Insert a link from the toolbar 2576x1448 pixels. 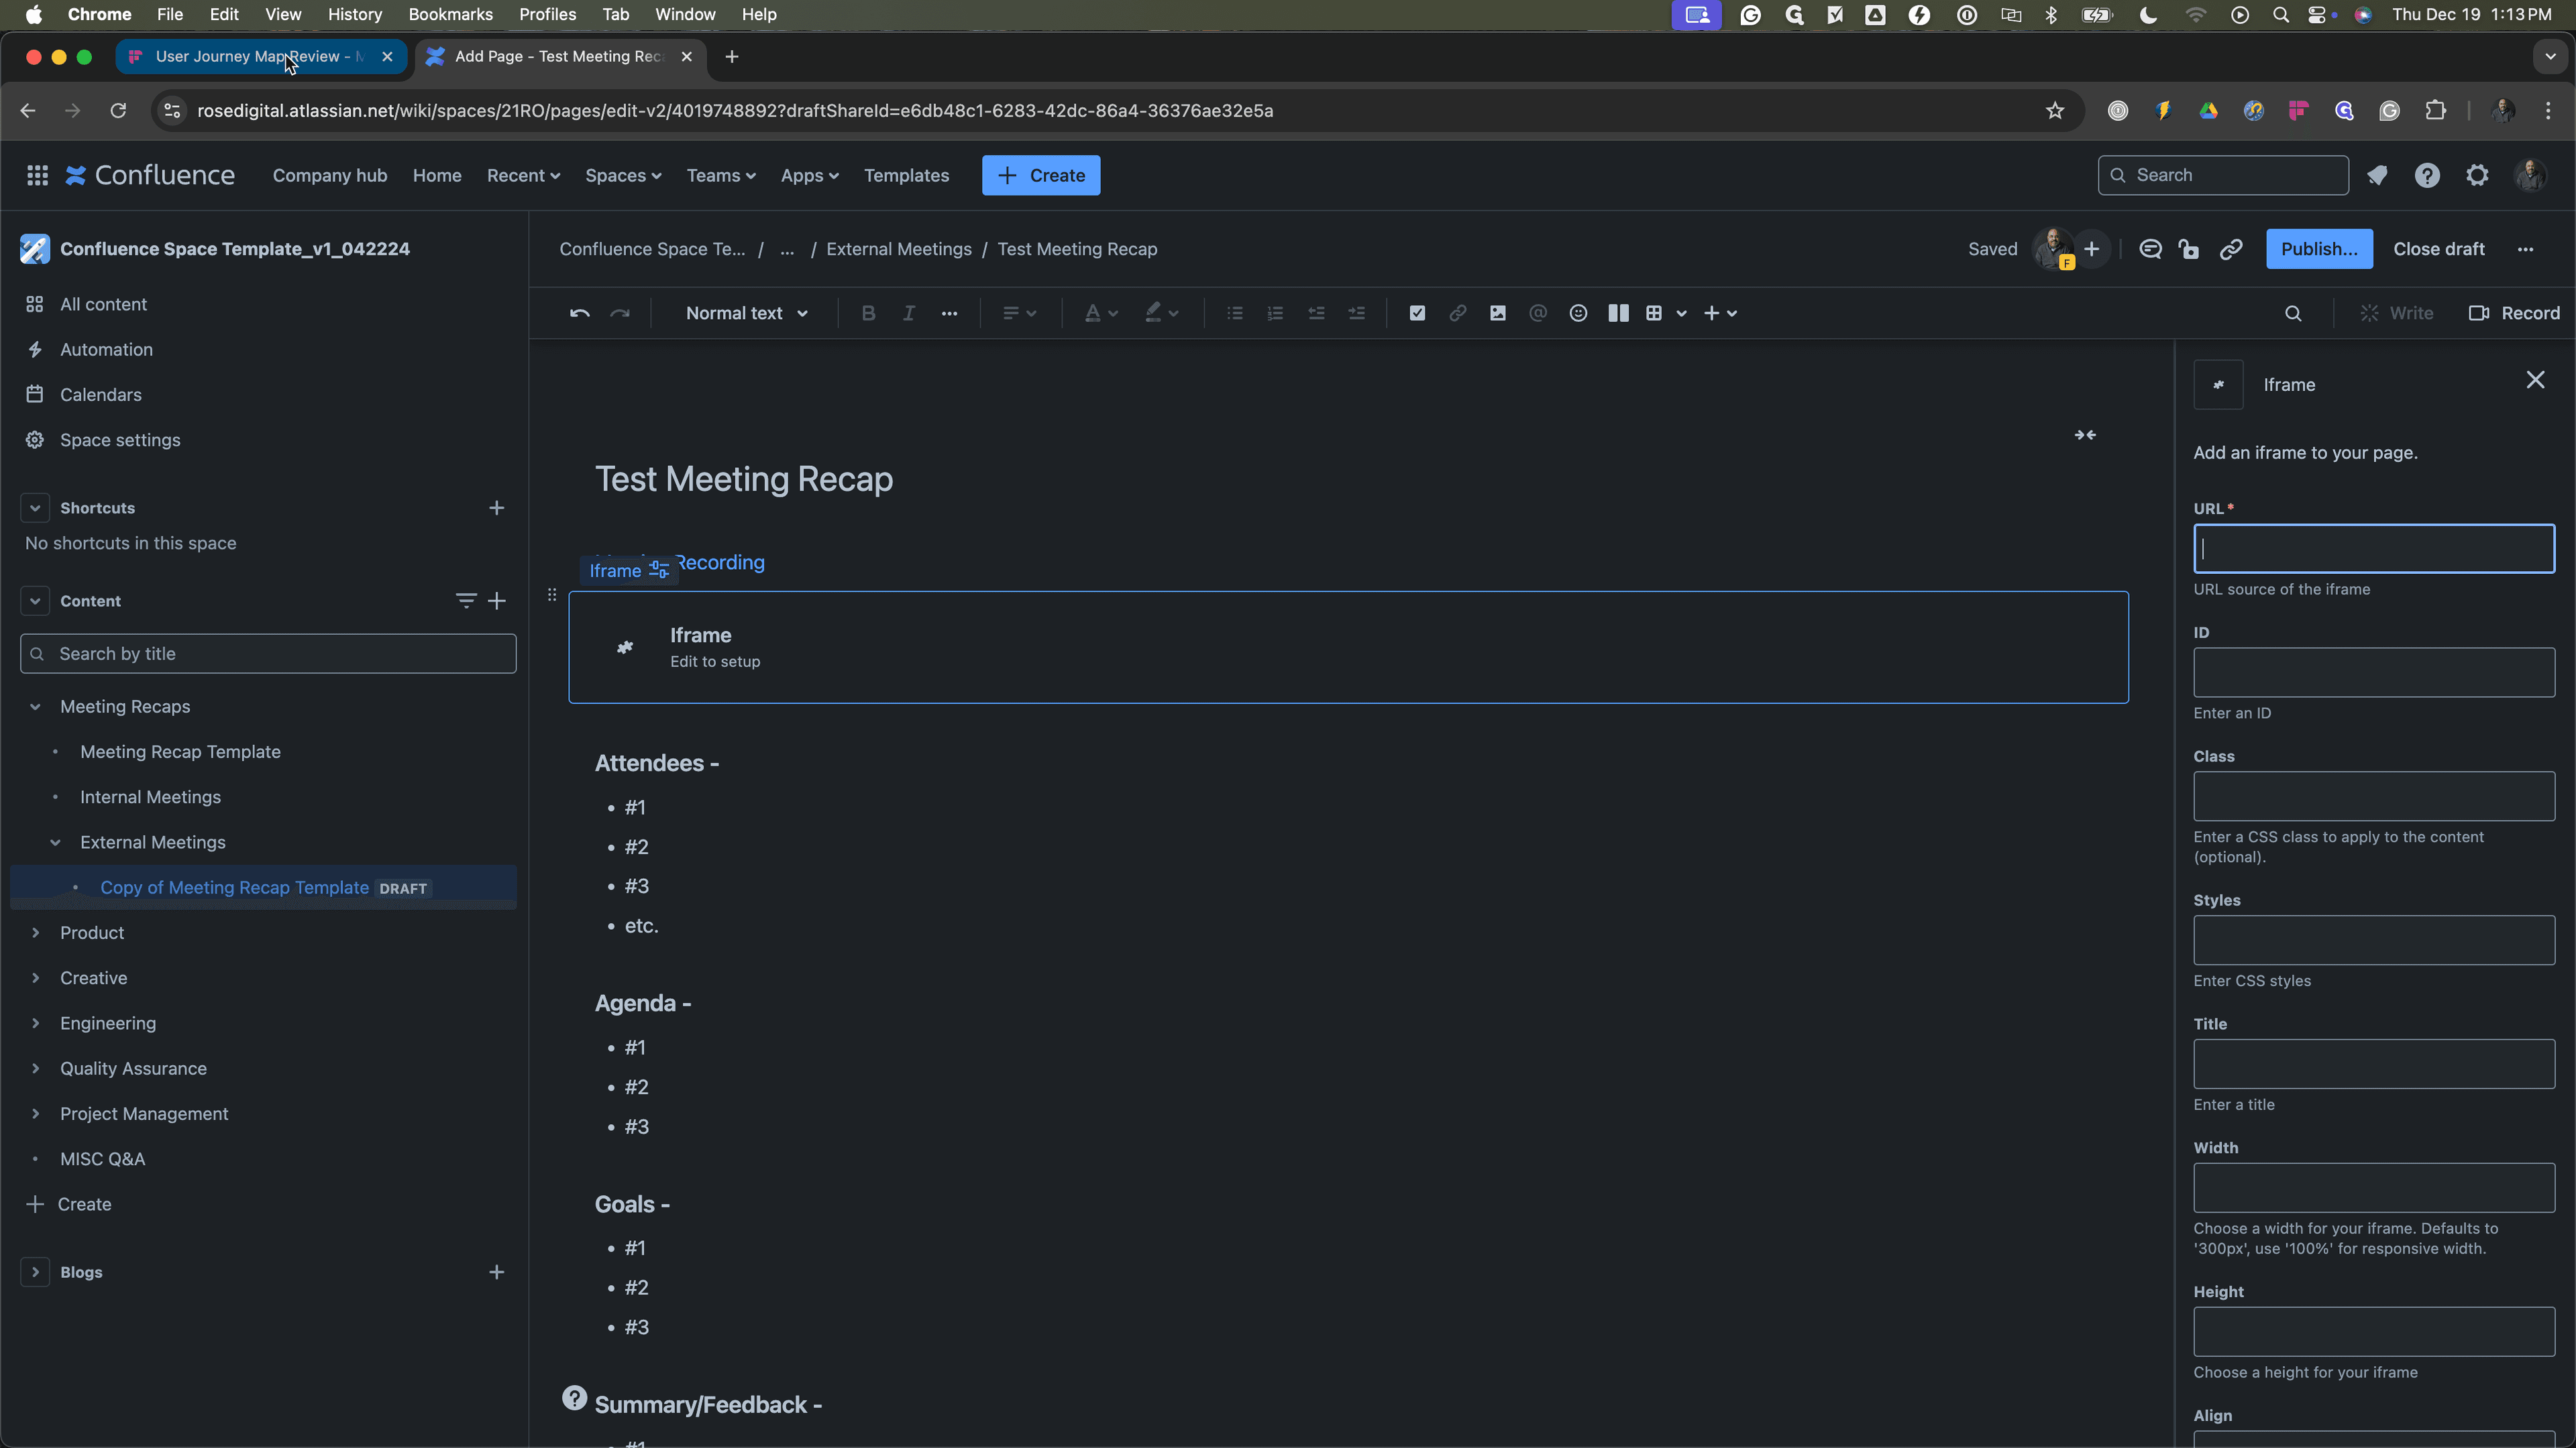(x=1457, y=314)
